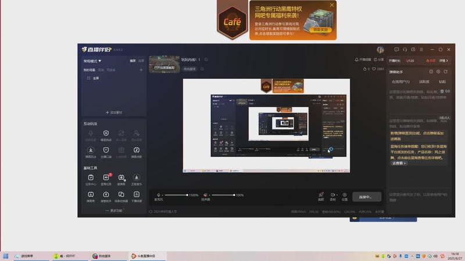Open the 弹幕点歌 music icon
The width and height of the screenshot is (465, 261).
click(x=137, y=150)
